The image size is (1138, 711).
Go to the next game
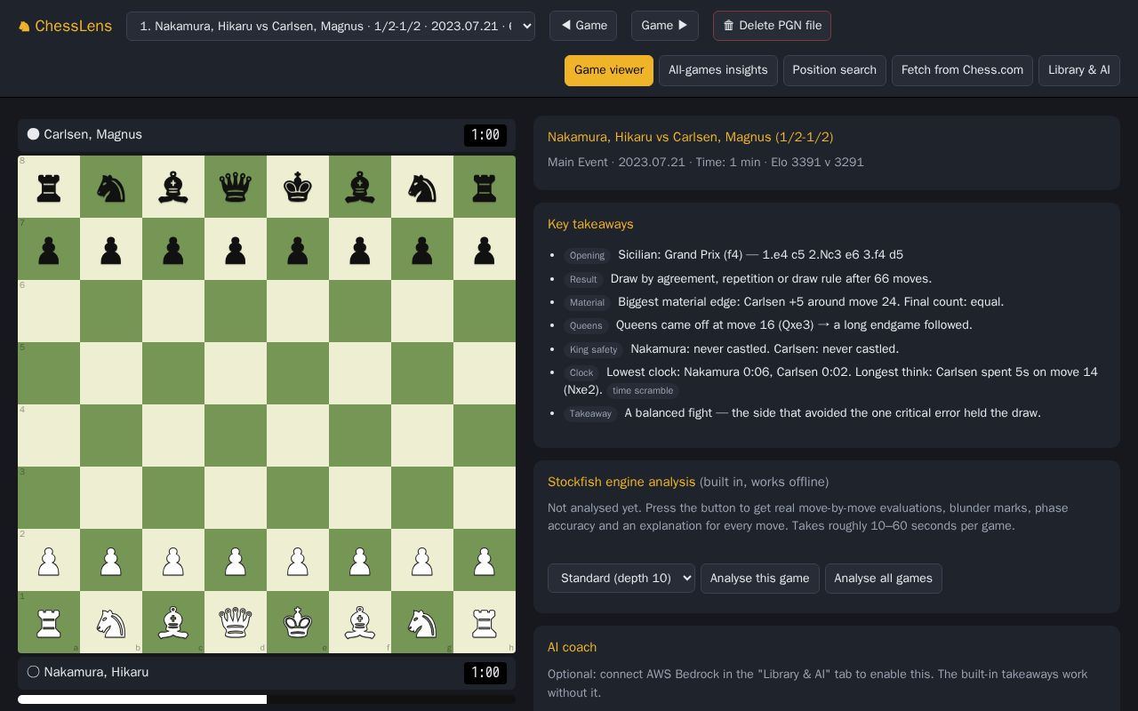click(665, 26)
